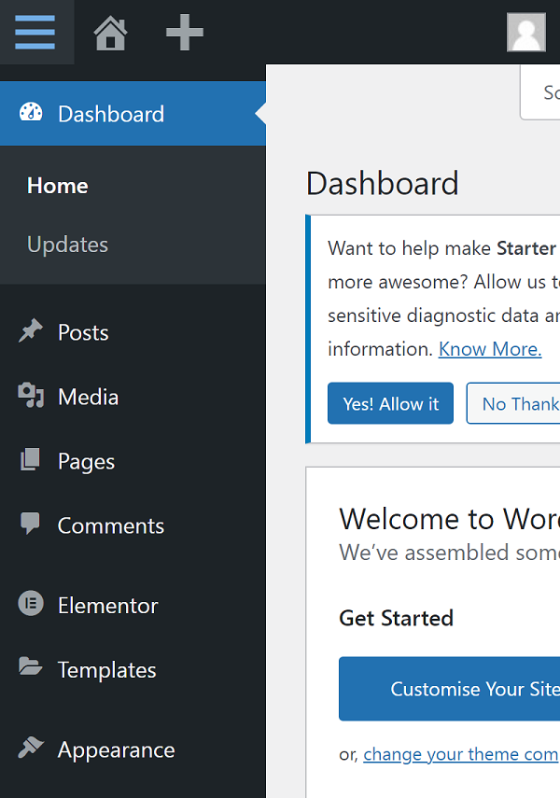Screen dimensions: 560x798
Task: Click the Comments speech bubble icon
Action: coord(31,525)
